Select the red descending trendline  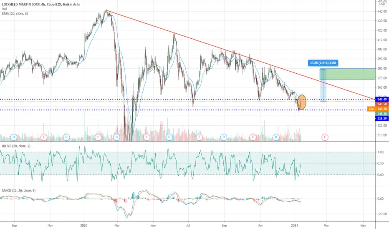pos(240,55)
